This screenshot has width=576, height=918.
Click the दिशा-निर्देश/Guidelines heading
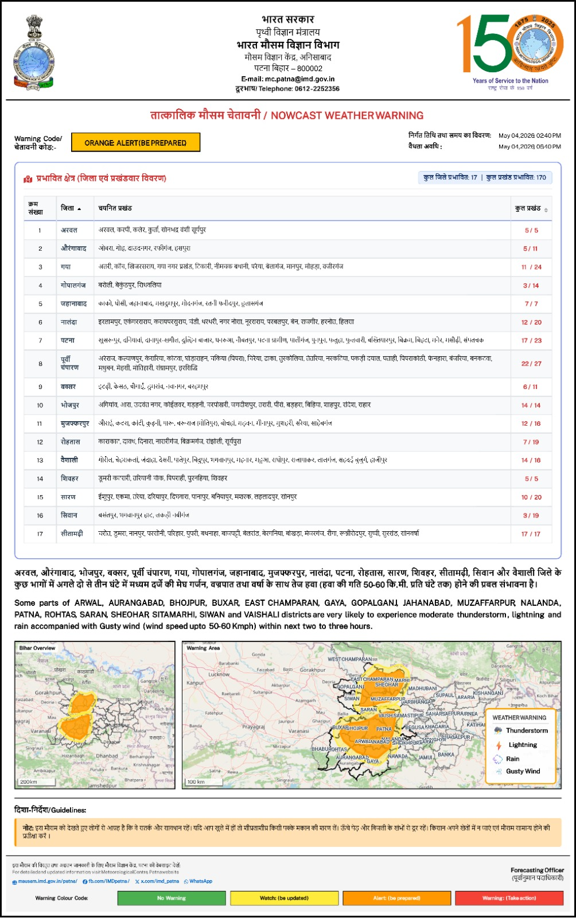coord(50,810)
